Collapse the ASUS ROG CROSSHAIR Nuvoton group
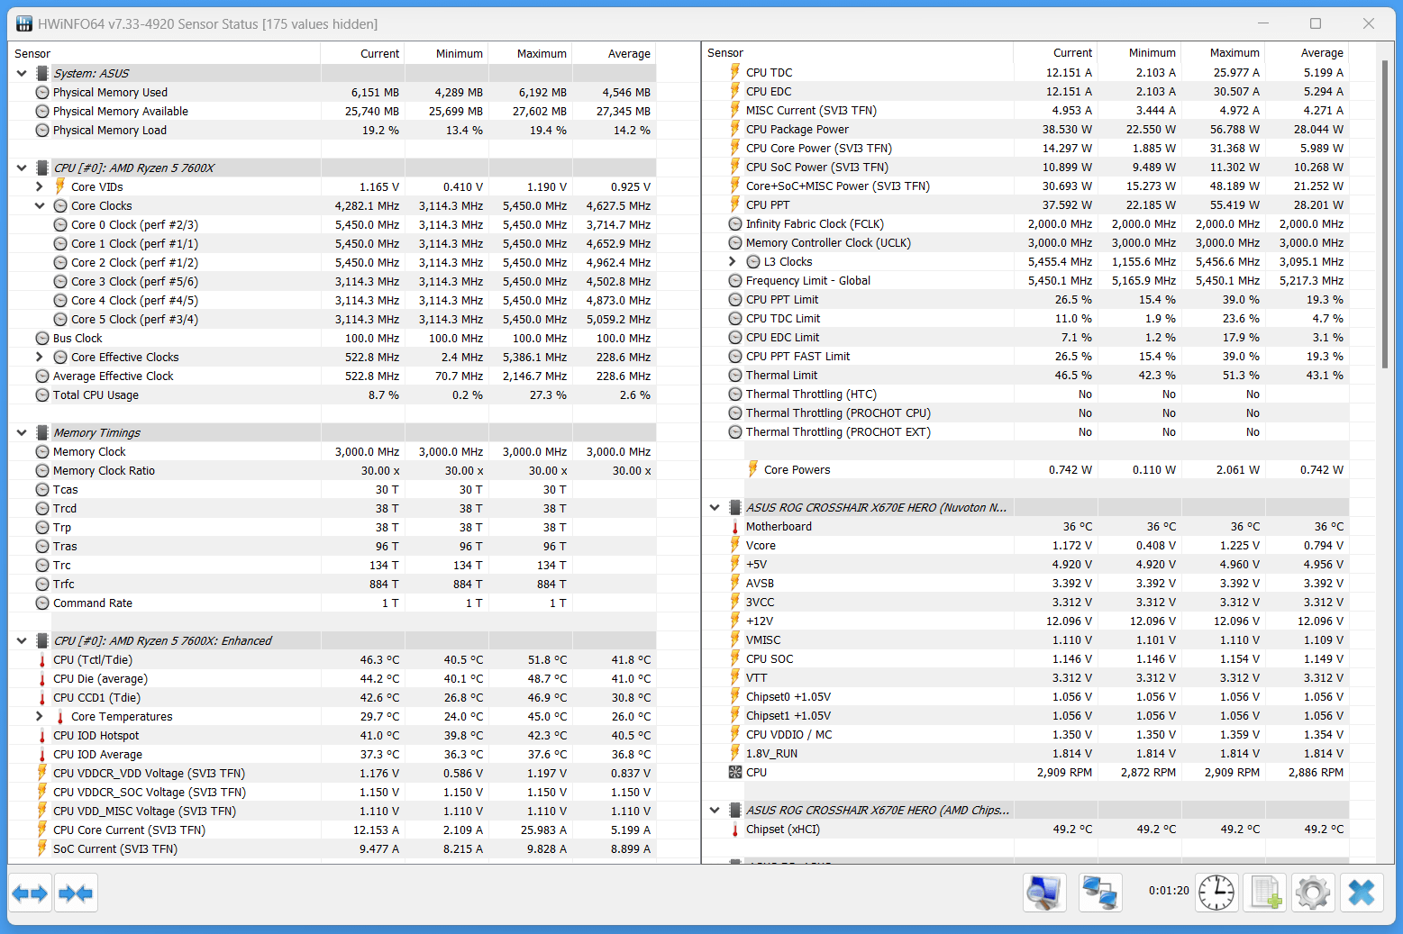The height and width of the screenshot is (934, 1403). [715, 508]
